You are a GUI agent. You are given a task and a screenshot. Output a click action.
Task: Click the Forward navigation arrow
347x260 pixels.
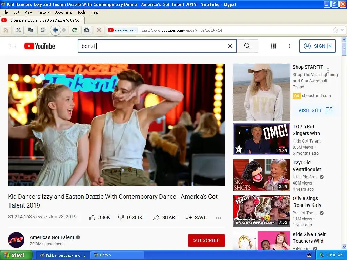pyautogui.click(x=64, y=30)
